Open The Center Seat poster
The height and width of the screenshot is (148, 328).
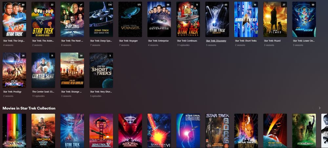pos(43,70)
